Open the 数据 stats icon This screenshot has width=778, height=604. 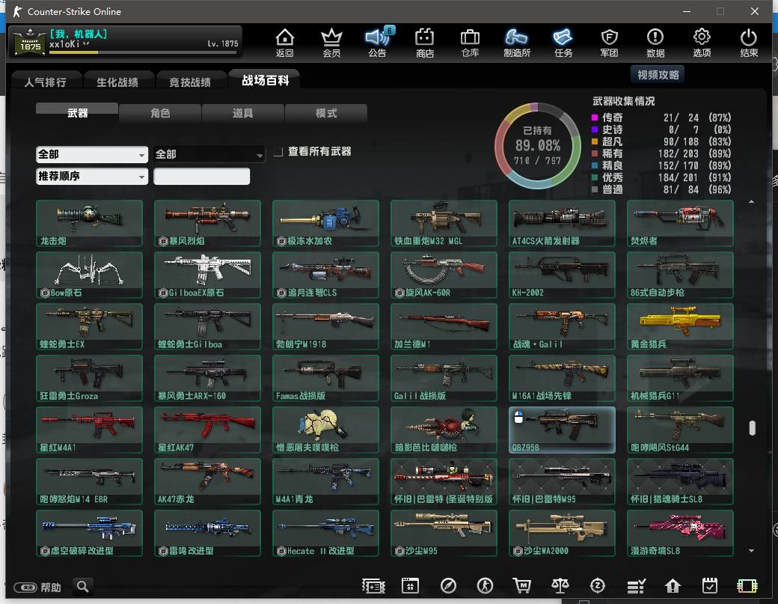tap(655, 43)
